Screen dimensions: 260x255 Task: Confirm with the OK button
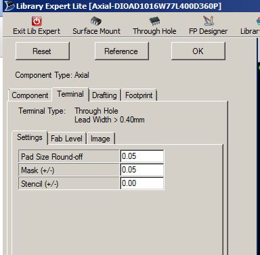[198, 51]
